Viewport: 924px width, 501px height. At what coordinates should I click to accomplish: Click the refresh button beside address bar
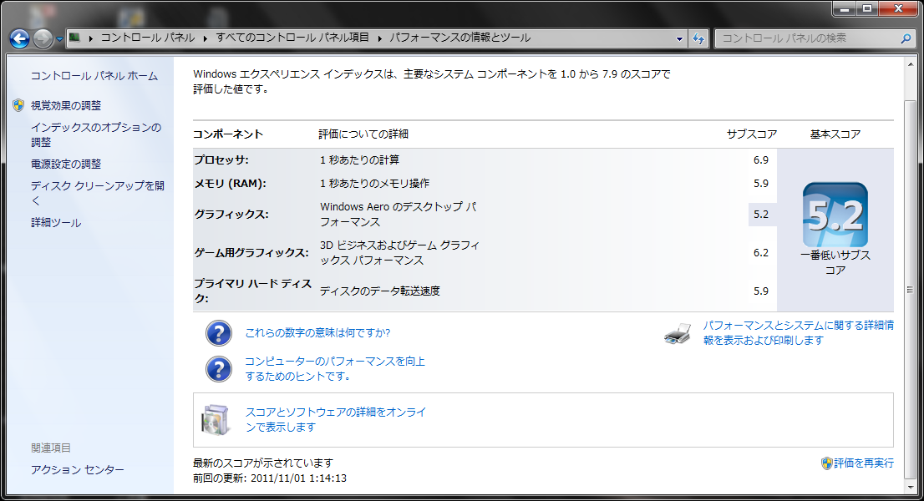698,39
